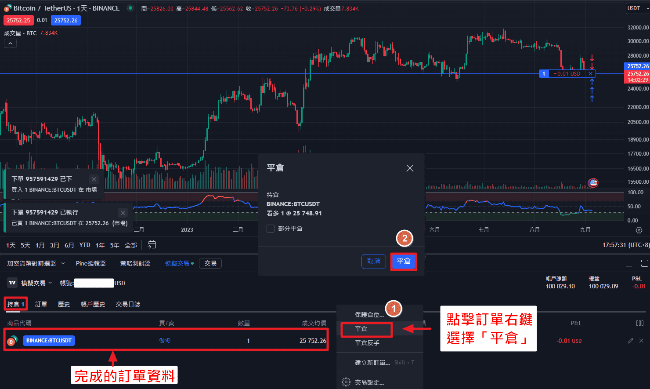Open the 歷史 tab
Screen dimensions: 650x389
click(64, 304)
